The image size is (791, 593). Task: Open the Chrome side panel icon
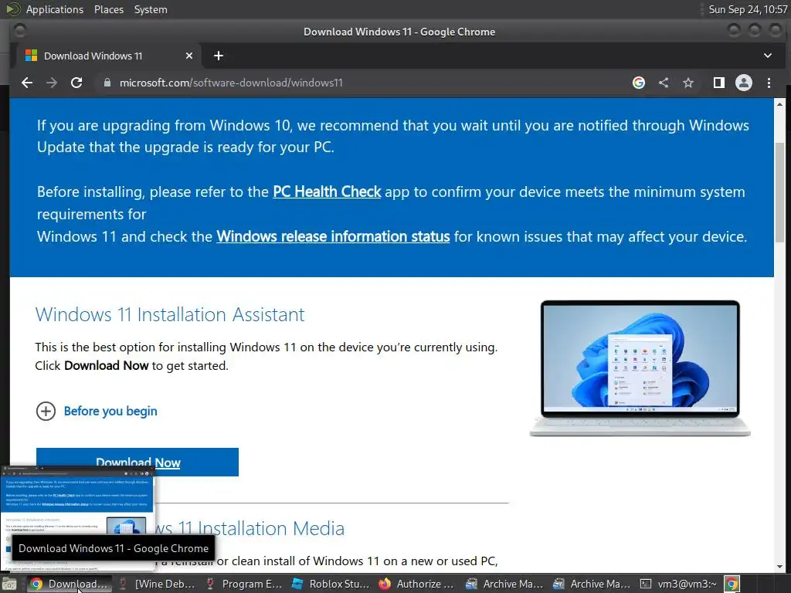(719, 83)
